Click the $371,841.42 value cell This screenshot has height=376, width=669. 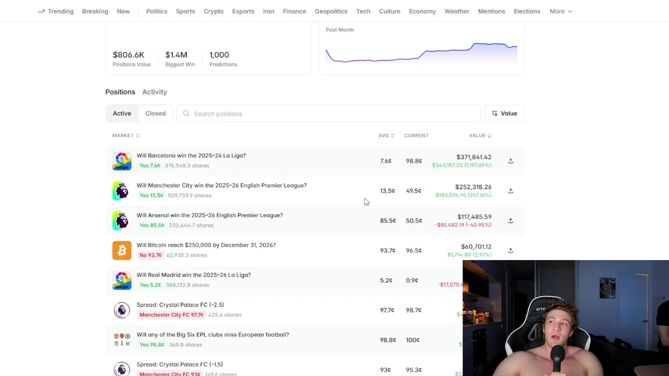(474, 157)
